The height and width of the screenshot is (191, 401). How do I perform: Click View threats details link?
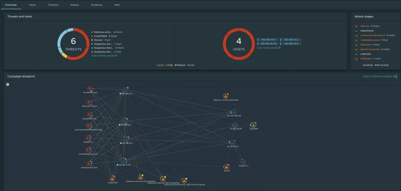(x=104, y=55)
